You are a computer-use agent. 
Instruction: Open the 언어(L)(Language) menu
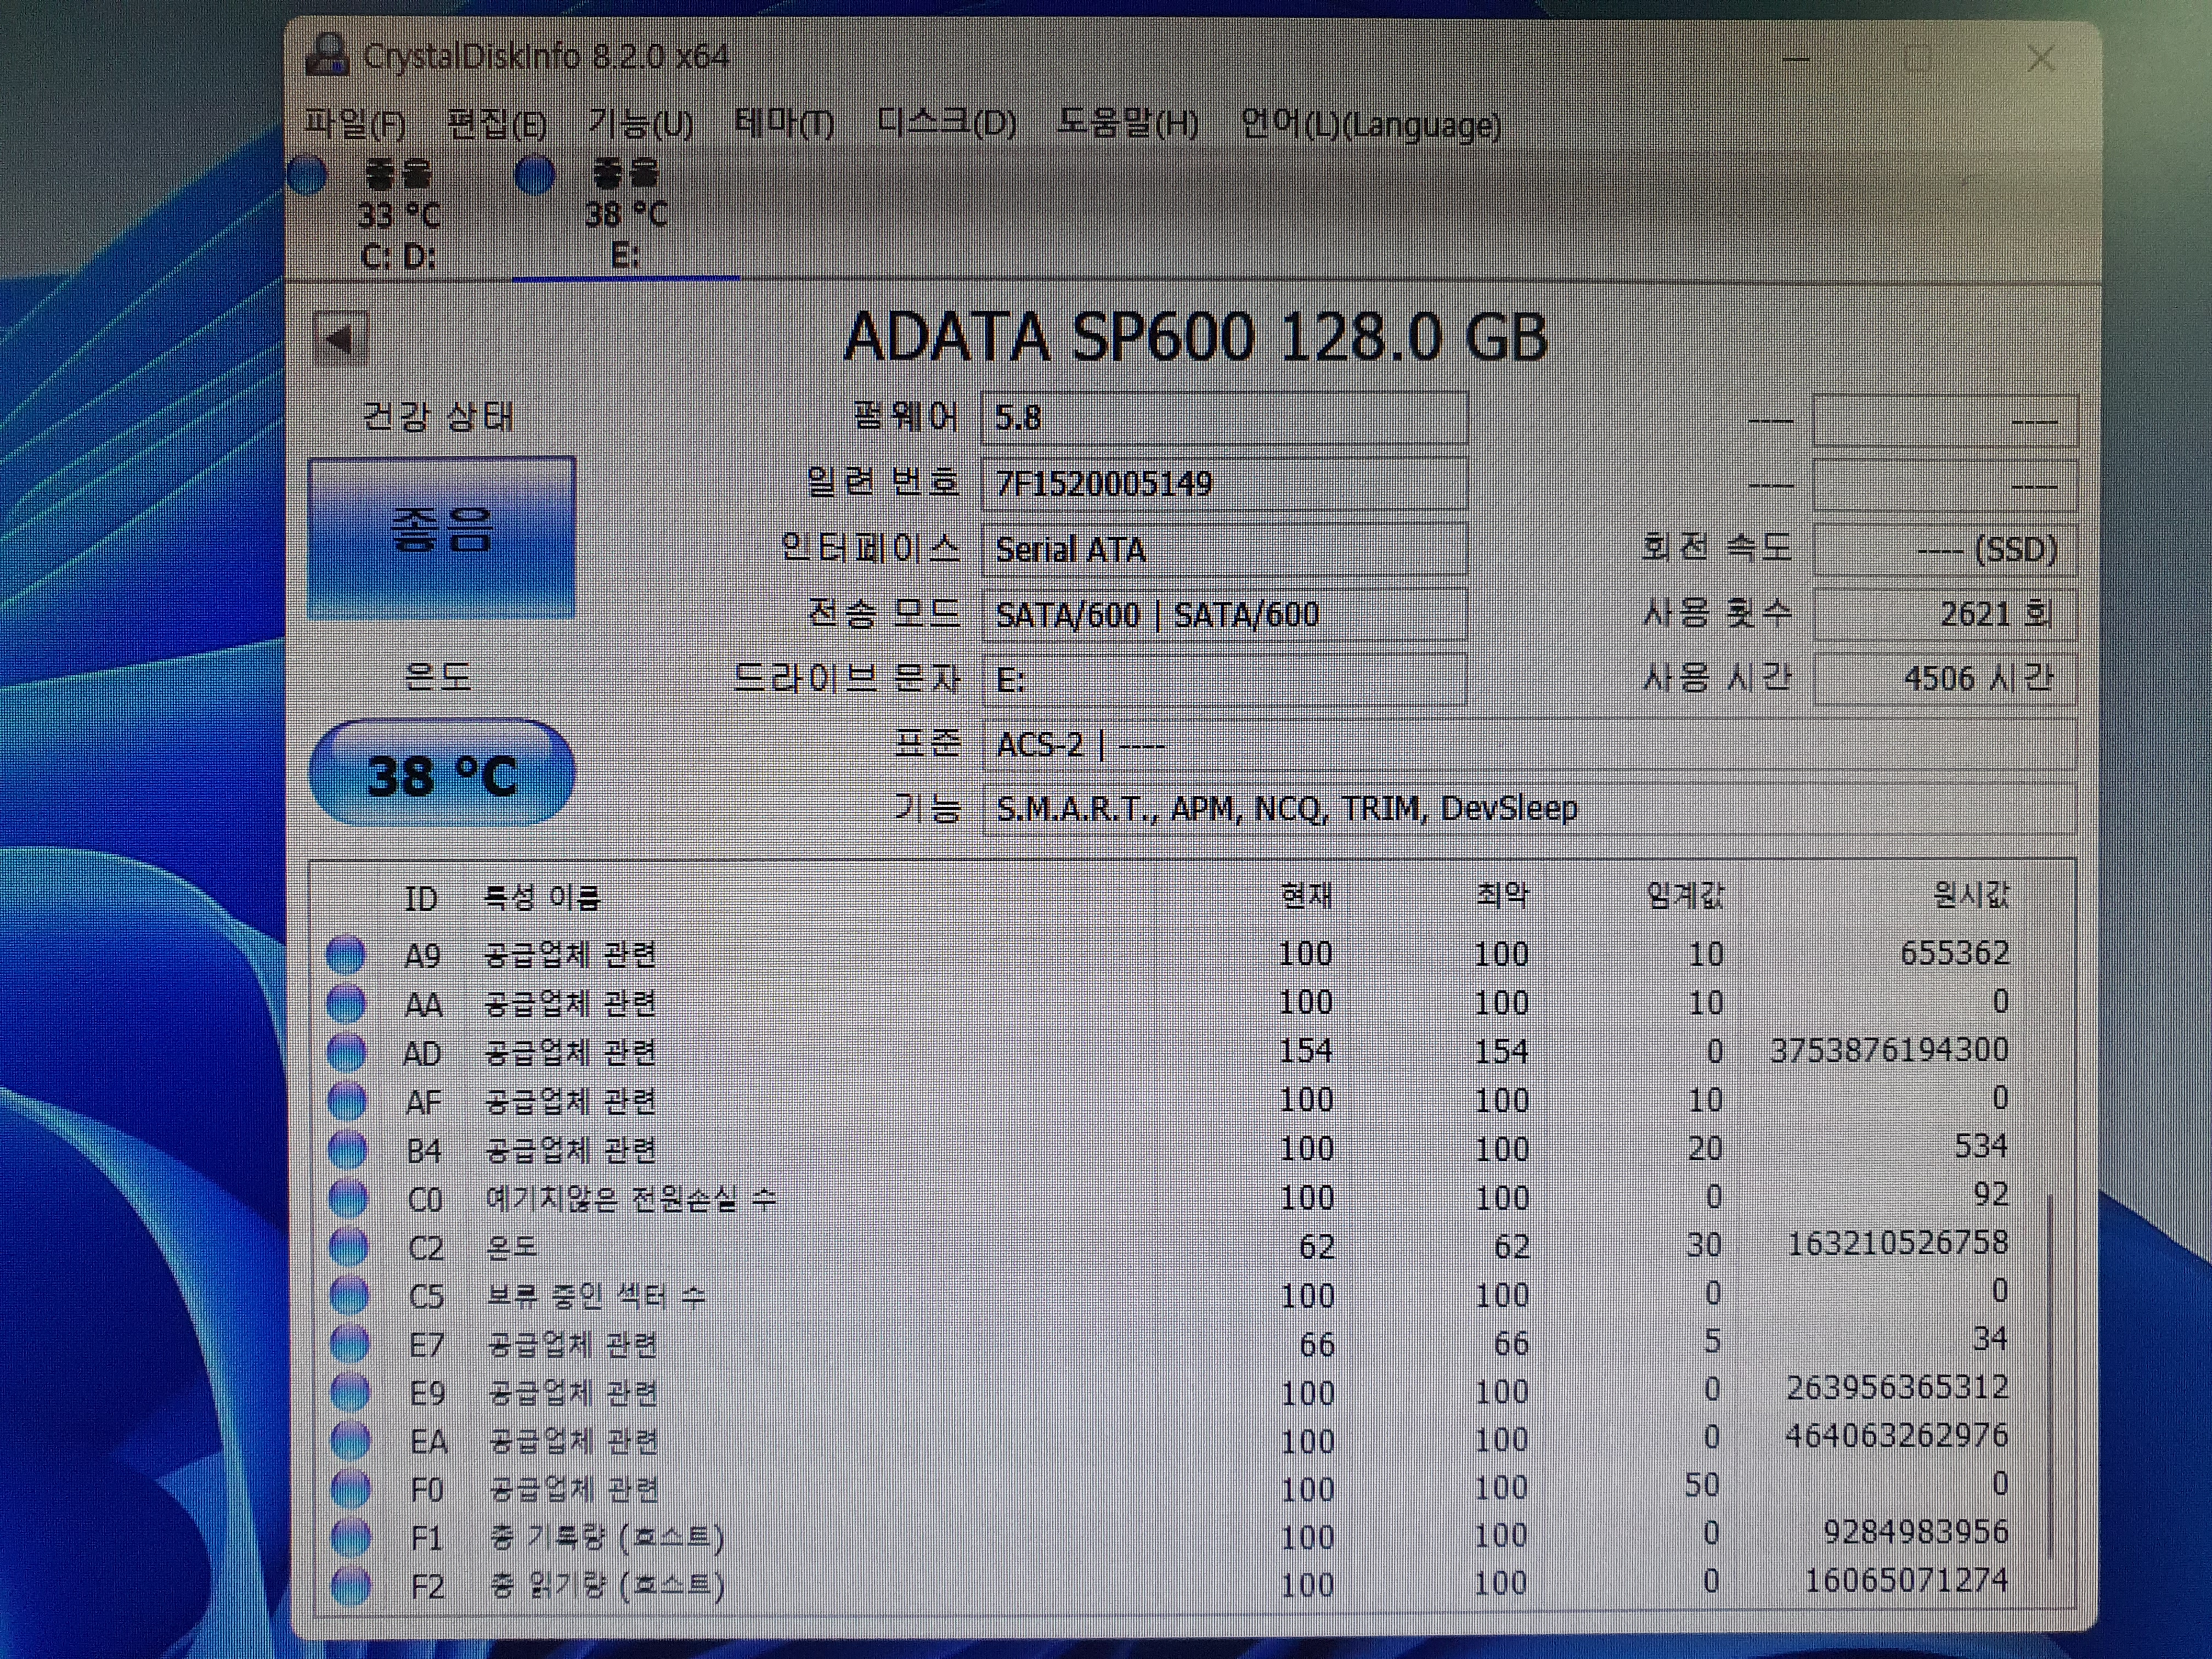pos(1370,125)
